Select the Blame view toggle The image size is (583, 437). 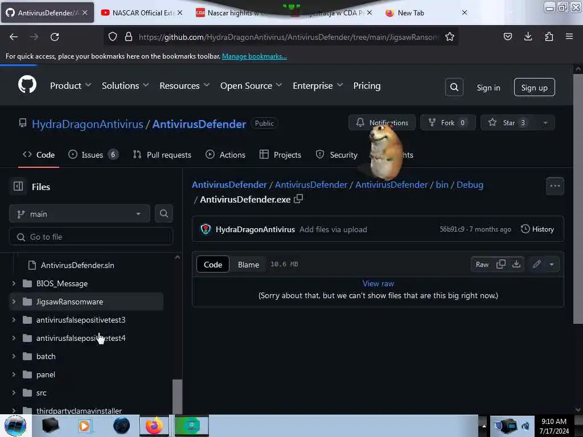pos(248,264)
